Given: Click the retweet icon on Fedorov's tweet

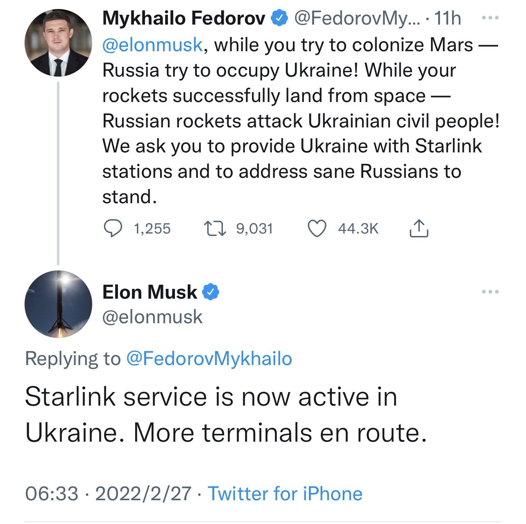Looking at the screenshot, I should tap(215, 229).
